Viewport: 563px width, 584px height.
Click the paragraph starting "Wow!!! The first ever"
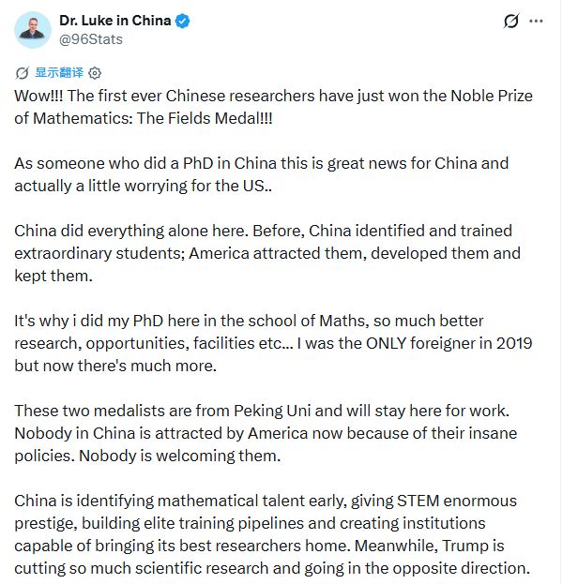[x=274, y=107]
